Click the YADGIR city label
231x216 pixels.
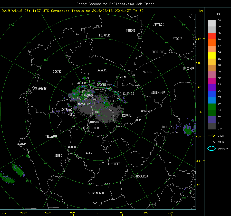pyautogui.click(x=178, y=39)
